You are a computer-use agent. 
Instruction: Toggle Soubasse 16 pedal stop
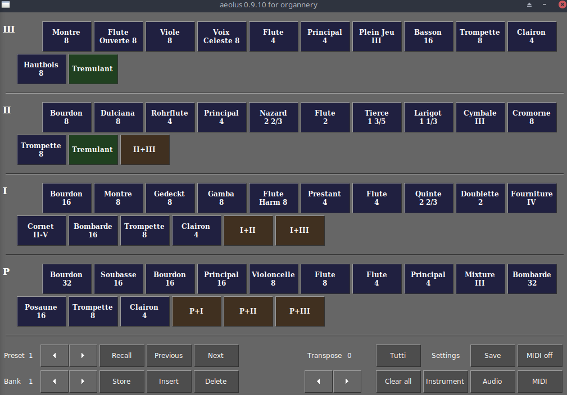[x=119, y=279]
